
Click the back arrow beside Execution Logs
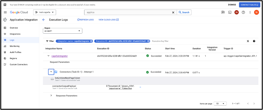tap(44, 20)
